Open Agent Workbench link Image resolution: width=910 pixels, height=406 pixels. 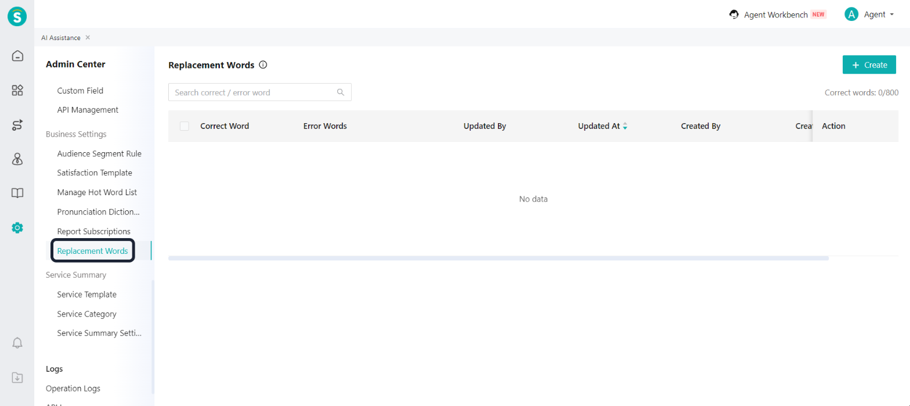(777, 15)
